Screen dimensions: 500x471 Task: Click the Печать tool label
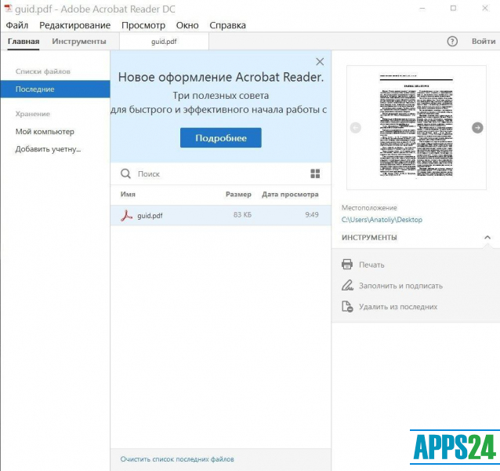point(371,265)
